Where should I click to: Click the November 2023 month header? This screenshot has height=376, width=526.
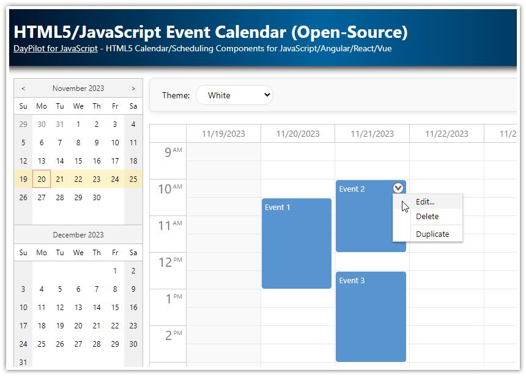click(78, 88)
